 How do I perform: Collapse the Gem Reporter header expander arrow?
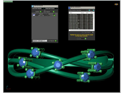pyautogui.click(x=45, y=10)
